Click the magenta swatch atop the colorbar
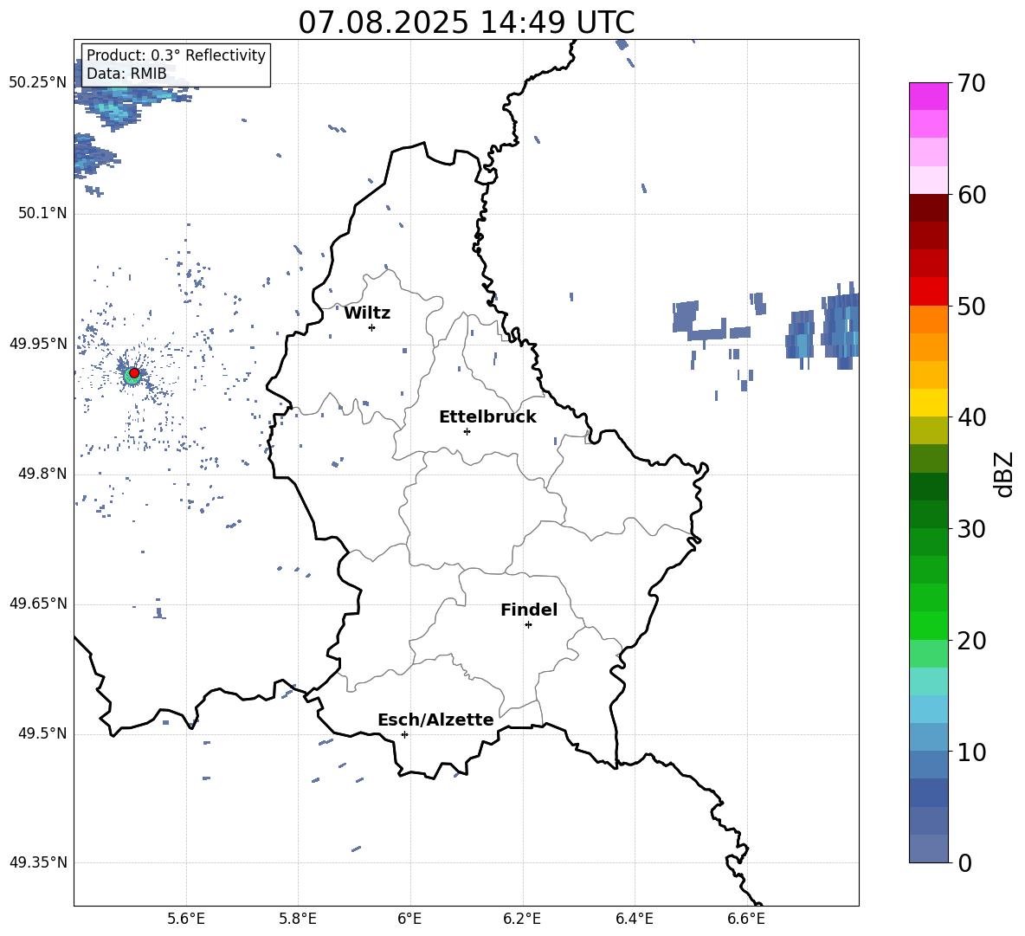The height and width of the screenshot is (936, 1025). (928, 96)
